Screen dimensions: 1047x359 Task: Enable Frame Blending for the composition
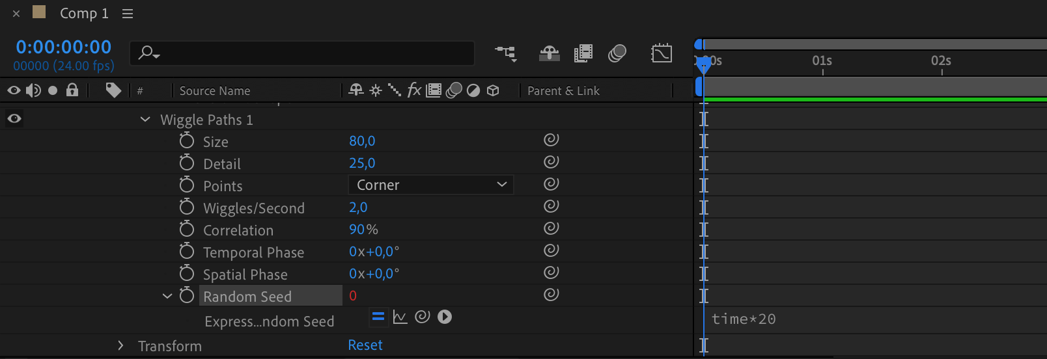click(x=583, y=53)
